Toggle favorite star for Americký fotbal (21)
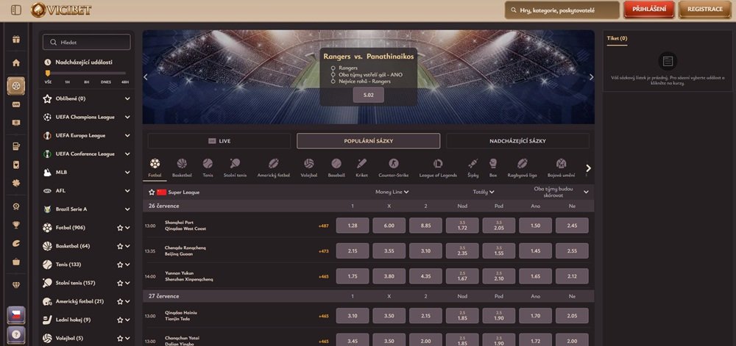Image resolution: width=736 pixels, height=346 pixels. click(x=120, y=301)
